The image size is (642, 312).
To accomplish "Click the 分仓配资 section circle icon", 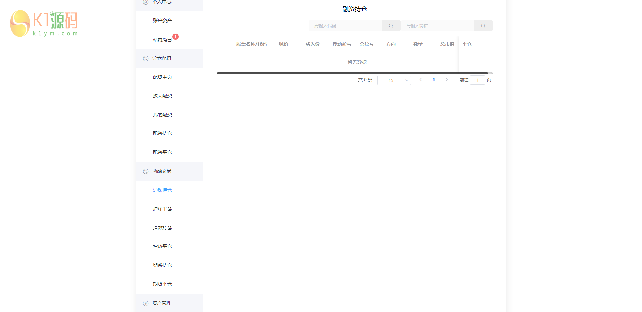I will (146, 58).
